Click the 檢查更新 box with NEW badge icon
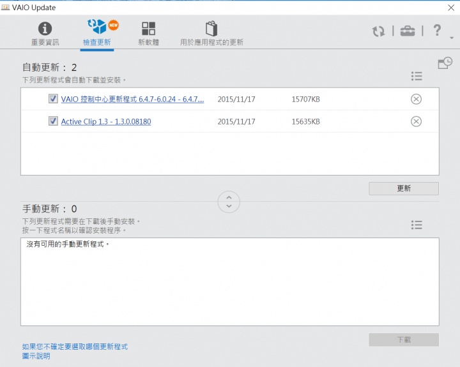The height and width of the screenshot is (367, 460). pyautogui.click(x=103, y=27)
